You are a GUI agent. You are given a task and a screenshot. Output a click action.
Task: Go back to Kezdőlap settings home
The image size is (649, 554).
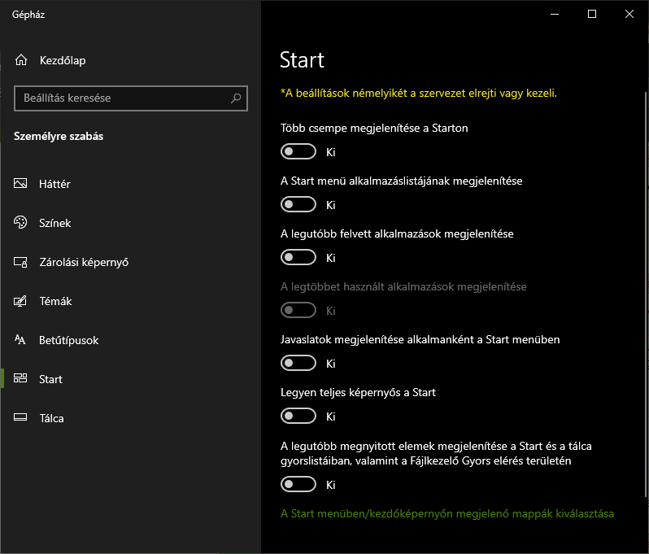62,60
